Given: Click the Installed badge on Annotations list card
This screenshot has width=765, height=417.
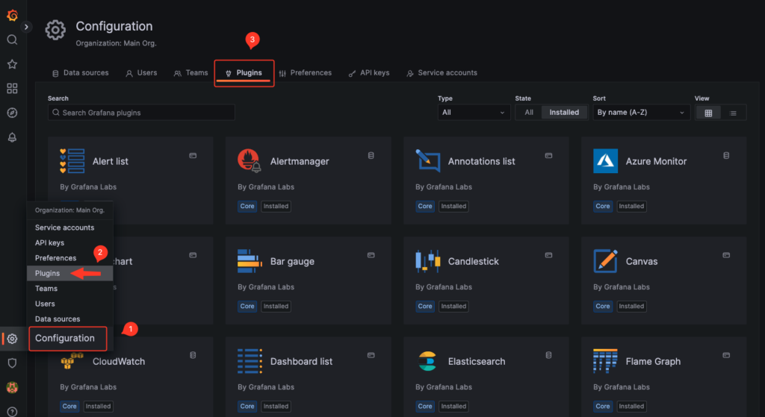Looking at the screenshot, I should [x=453, y=207].
